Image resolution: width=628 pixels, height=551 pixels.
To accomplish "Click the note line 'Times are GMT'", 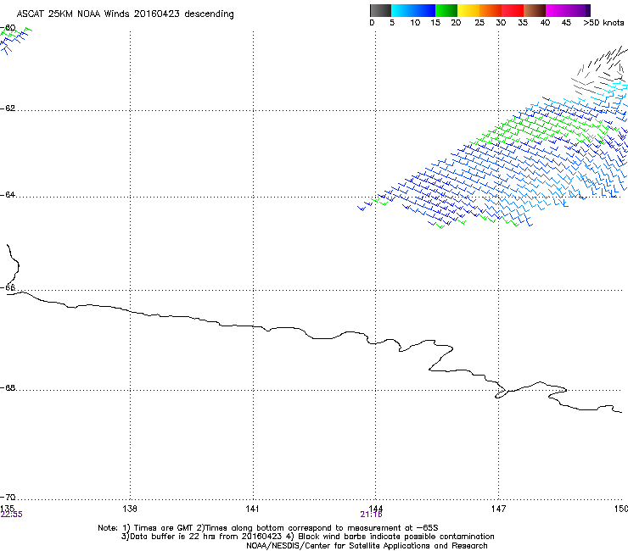I will pos(268,528).
